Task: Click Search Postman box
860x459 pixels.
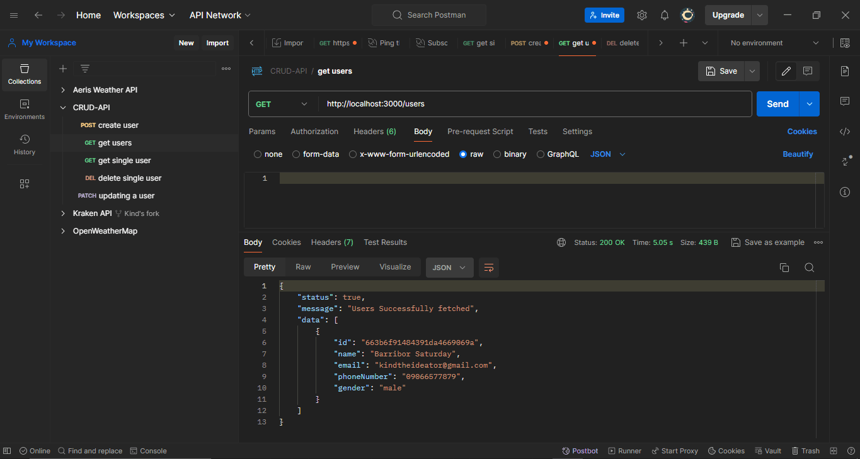Action: pos(428,15)
